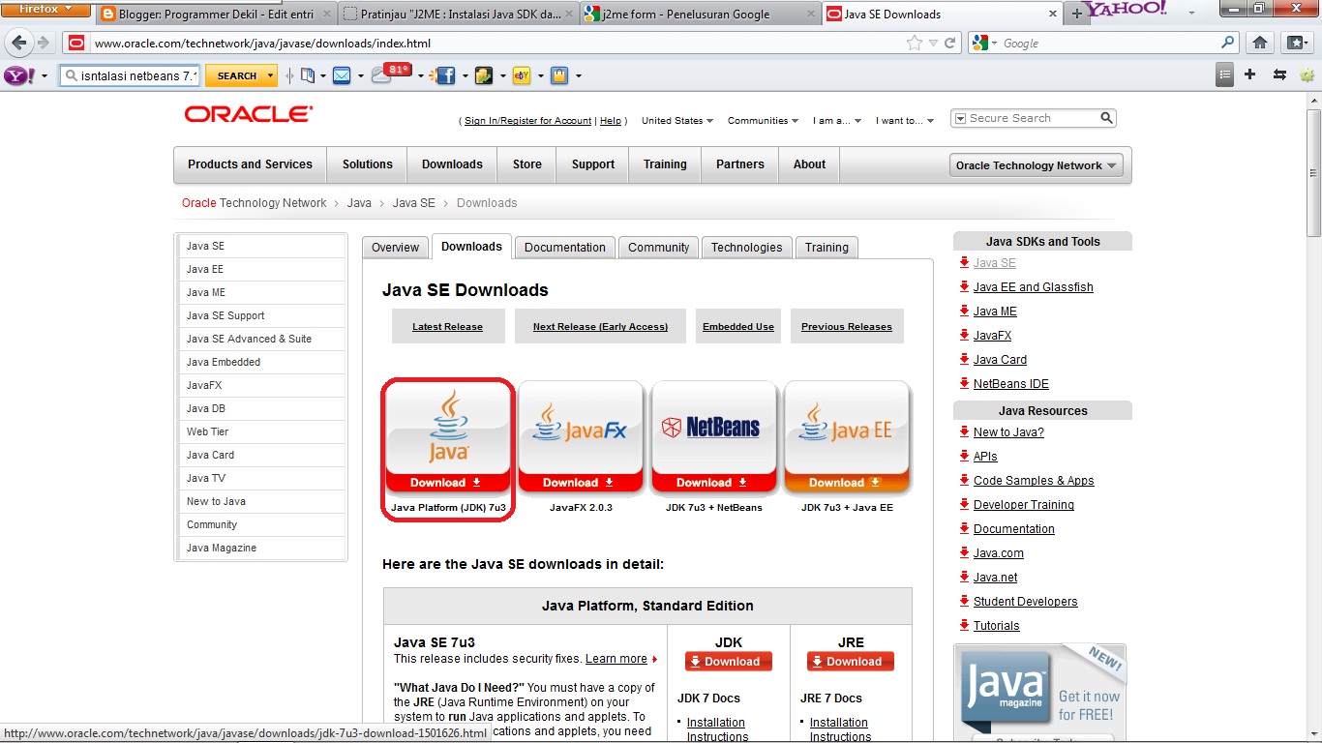1322x743 pixels.
Task: Click the Sign In/Register for Account link
Action: click(x=527, y=121)
